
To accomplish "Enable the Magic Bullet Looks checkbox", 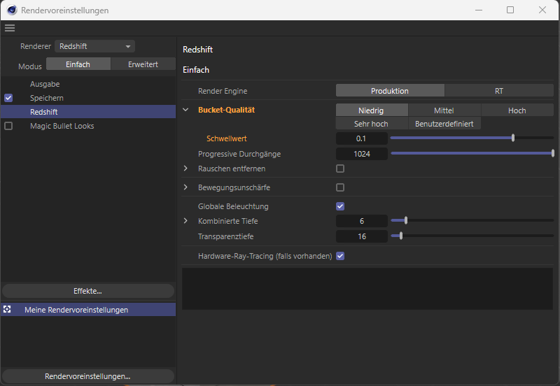I will coord(8,126).
